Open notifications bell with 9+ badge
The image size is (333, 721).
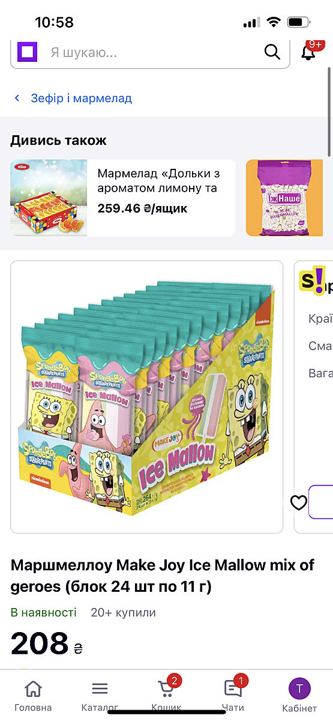309,51
